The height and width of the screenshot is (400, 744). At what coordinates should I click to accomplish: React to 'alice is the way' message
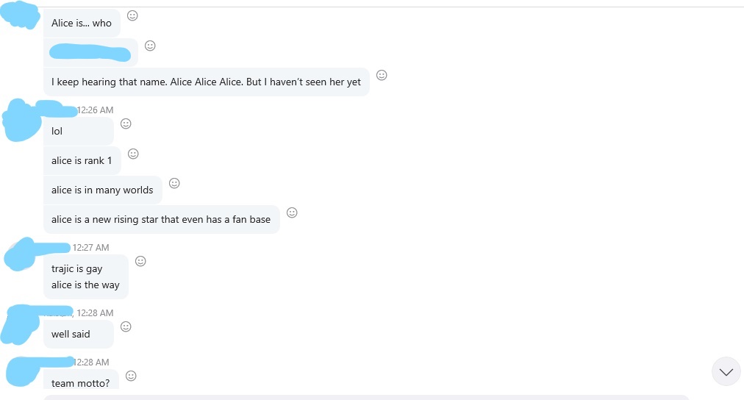pos(140,261)
